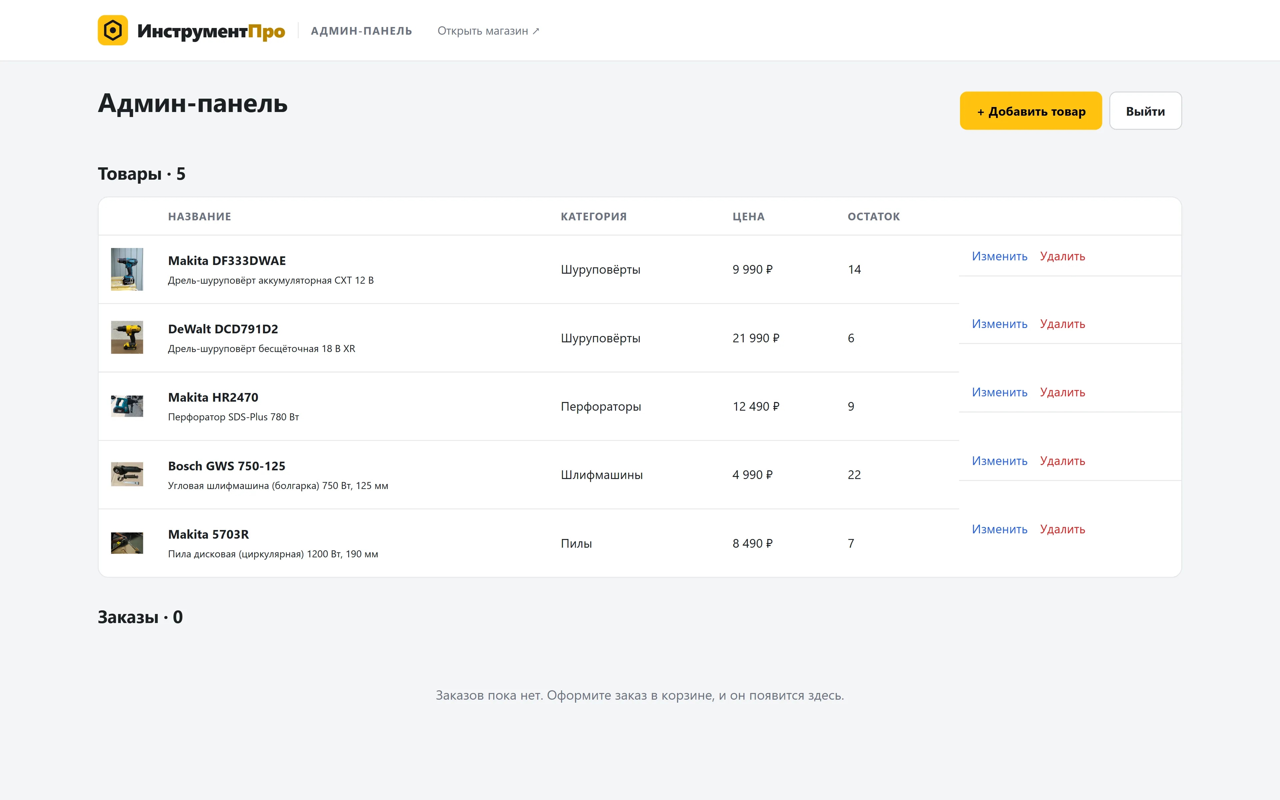This screenshot has width=1280, height=800.
Task: Click the ИнструментПро hexagon logo icon
Action: point(113,30)
